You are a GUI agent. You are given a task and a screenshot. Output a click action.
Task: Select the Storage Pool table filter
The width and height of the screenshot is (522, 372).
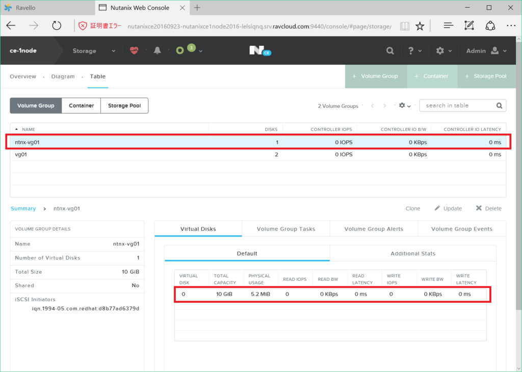point(124,105)
